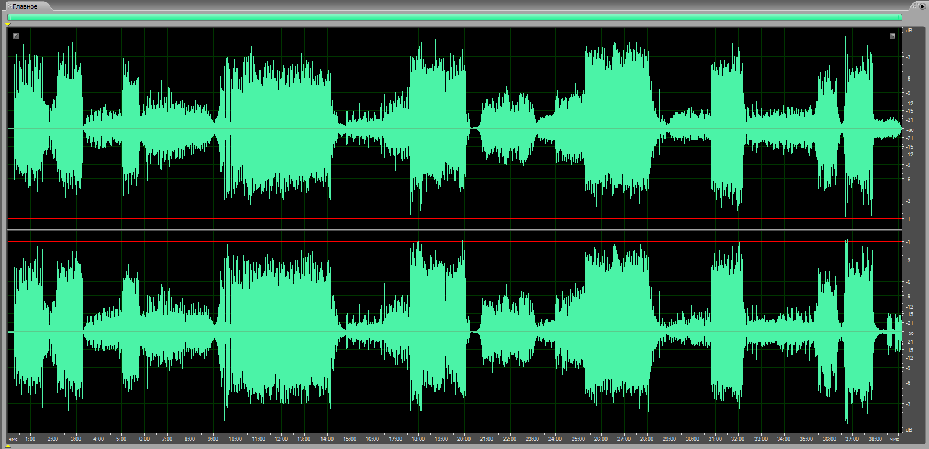This screenshot has width=929, height=449.
Task: Click the 1:00 mark on the time ruler
Action: tap(30, 439)
